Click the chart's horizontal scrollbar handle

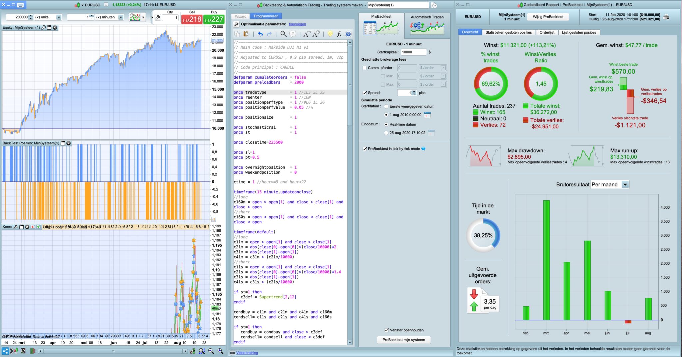[x=113, y=351]
